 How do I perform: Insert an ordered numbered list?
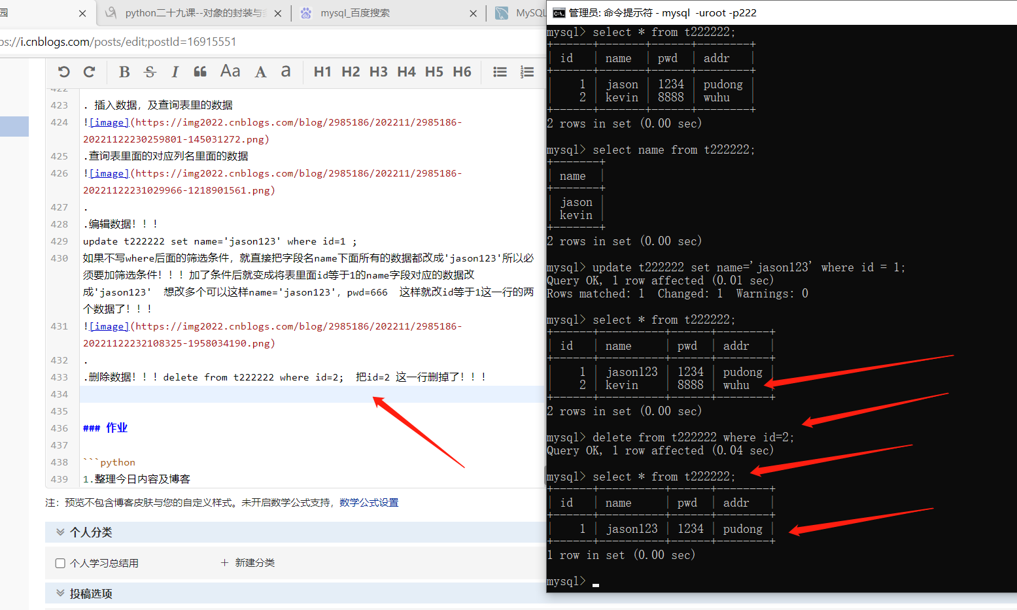coord(527,72)
